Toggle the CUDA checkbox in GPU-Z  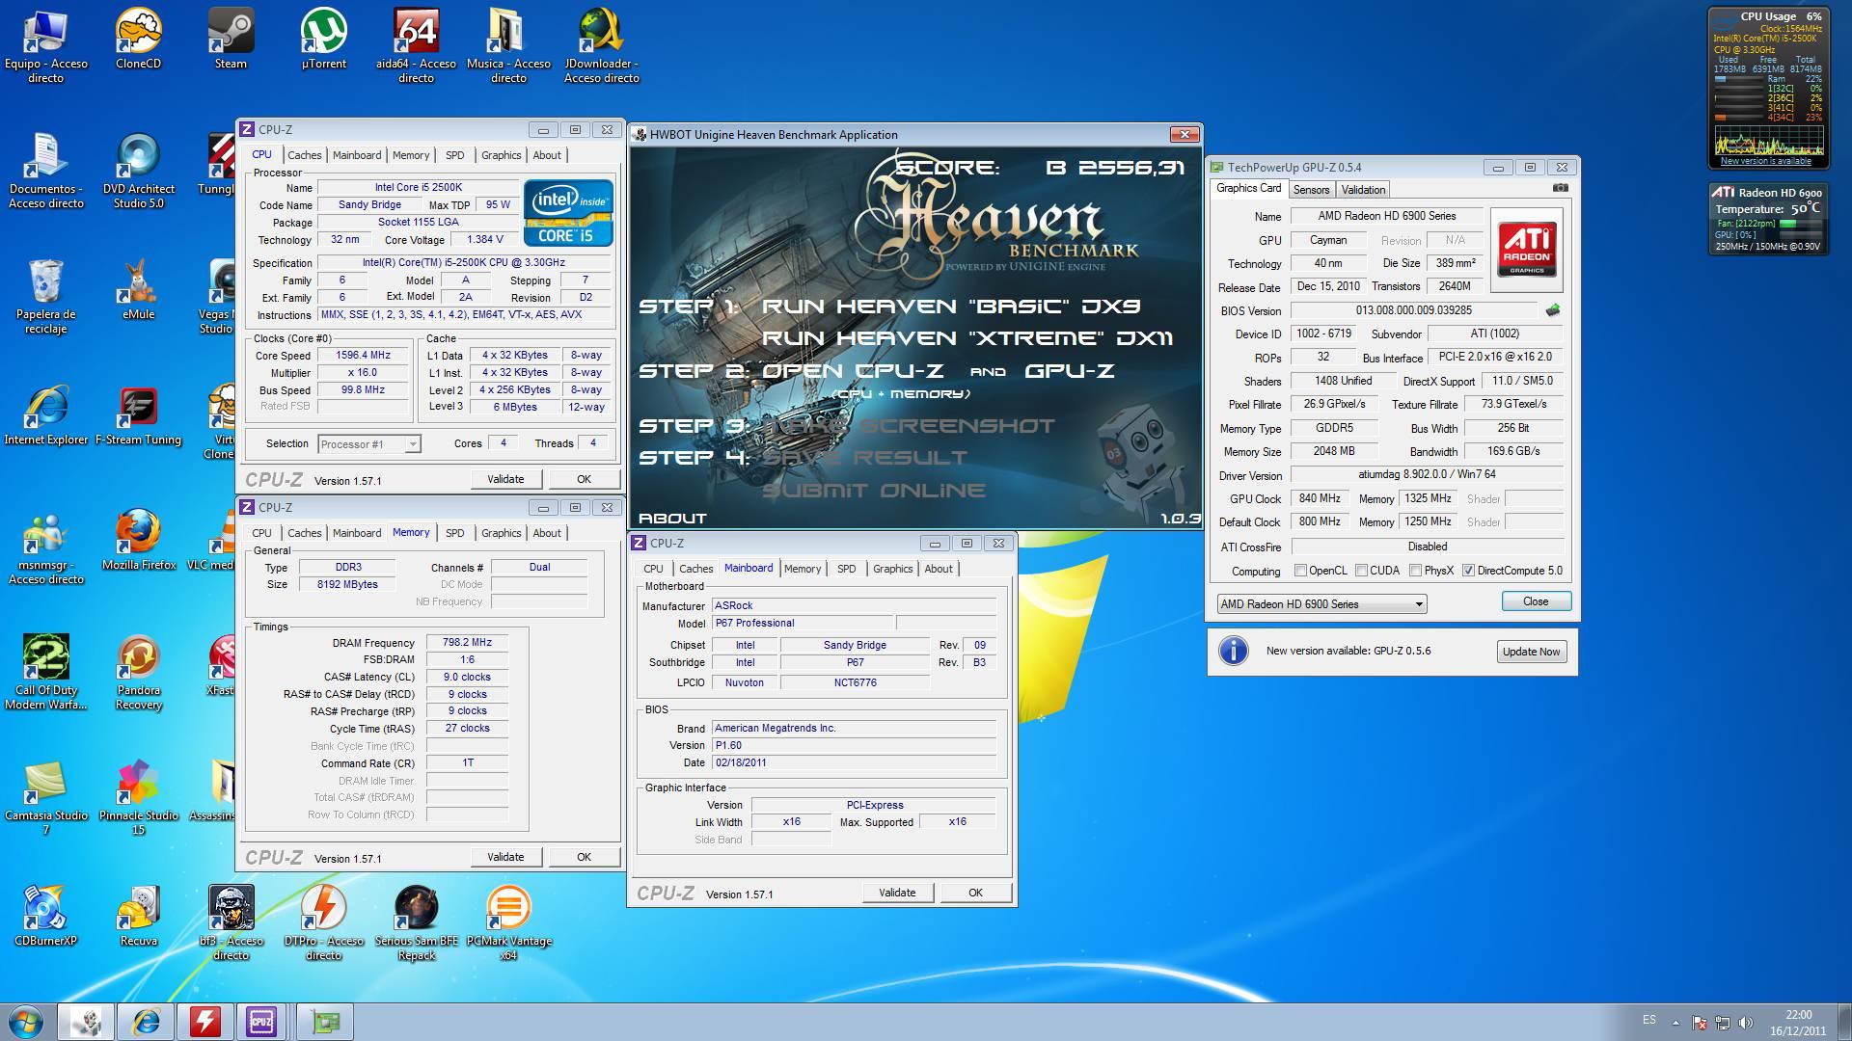(1361, 571)
